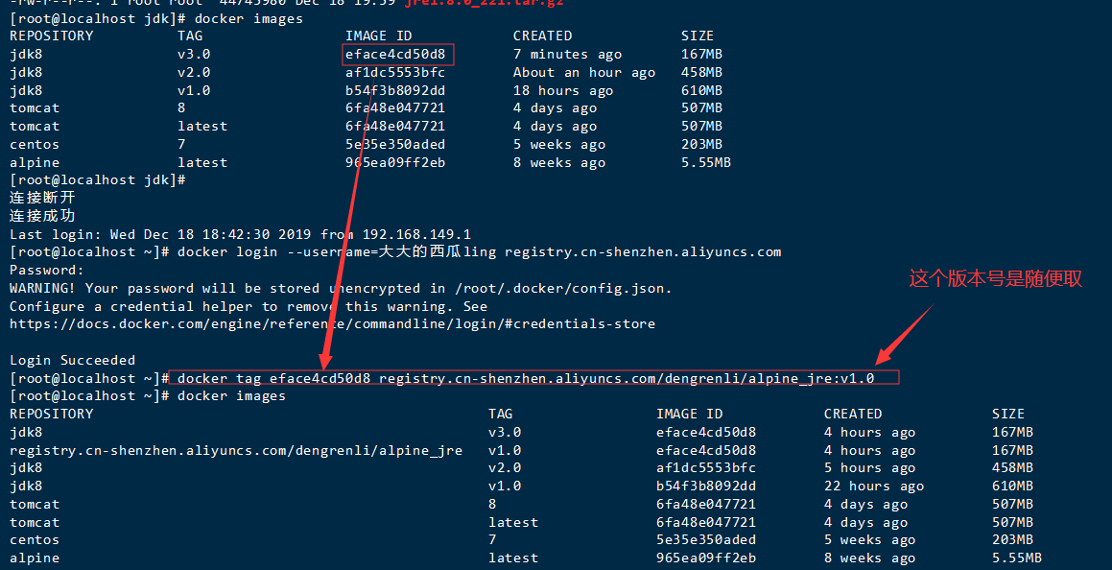Click the 'Login Succeeded' message

pos(72,360)
